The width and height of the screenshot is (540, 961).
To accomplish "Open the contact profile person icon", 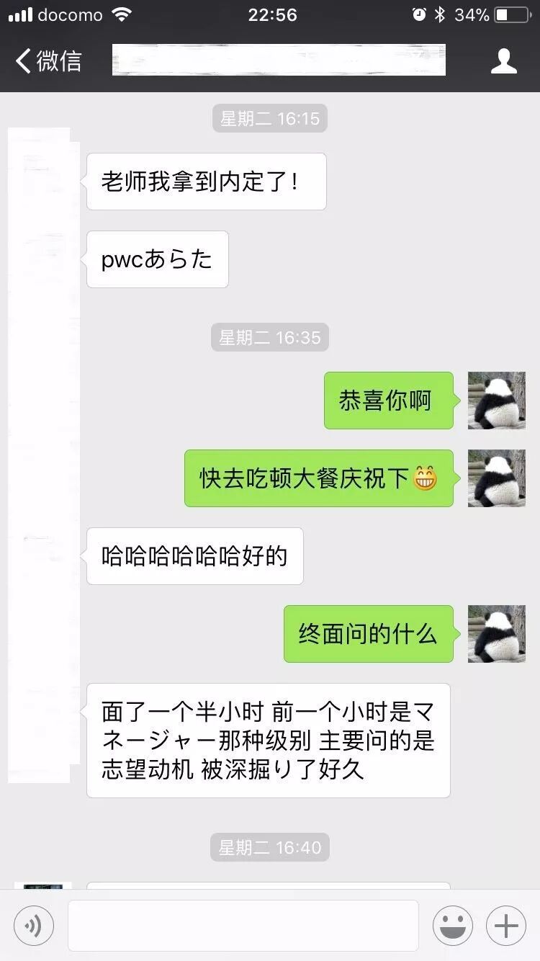I will (x=504, y=61).
